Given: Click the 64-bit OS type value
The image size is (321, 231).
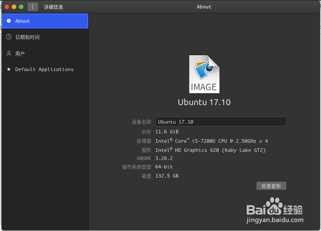Looking at the screenshot, I should click(164, 167).
